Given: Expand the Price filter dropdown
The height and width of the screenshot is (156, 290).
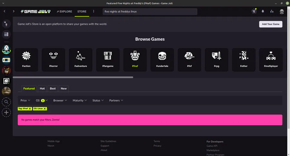Looking at the screenshot, I should point(25,100).
